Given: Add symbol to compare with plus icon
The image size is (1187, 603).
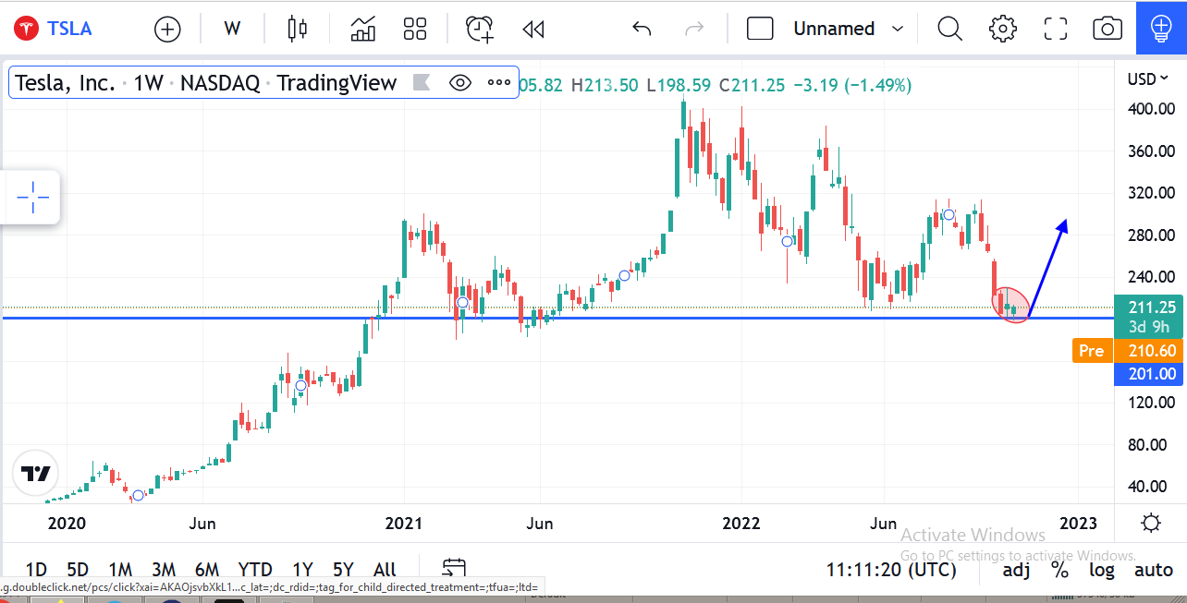Looking at the screenshot, I should 167,29.
